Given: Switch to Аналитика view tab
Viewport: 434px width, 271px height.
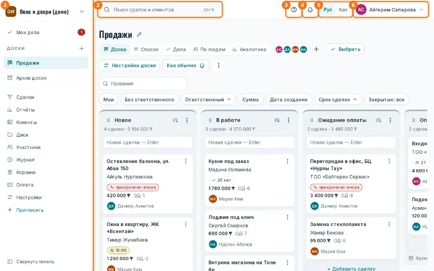Looking at the screenshot, I should click(250, 49).
